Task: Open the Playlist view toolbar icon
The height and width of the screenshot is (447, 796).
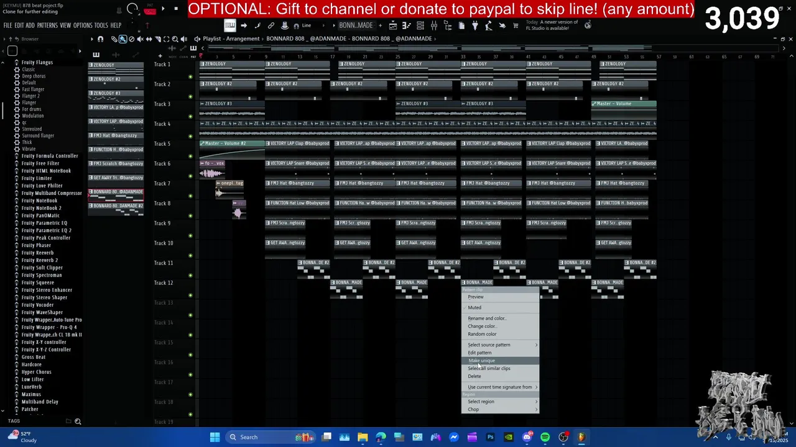Action: (x=393, y=25)
